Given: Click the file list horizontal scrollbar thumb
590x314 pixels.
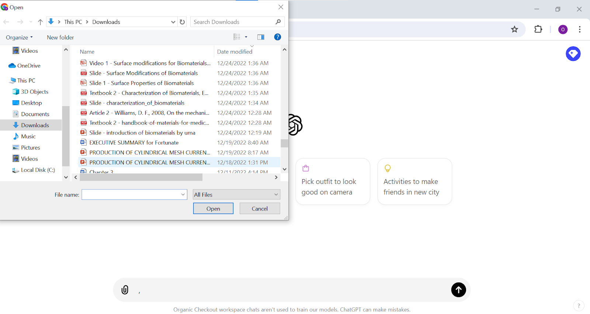Looking at the screenshot, I should pyautogui.click(x=141, y=177).
